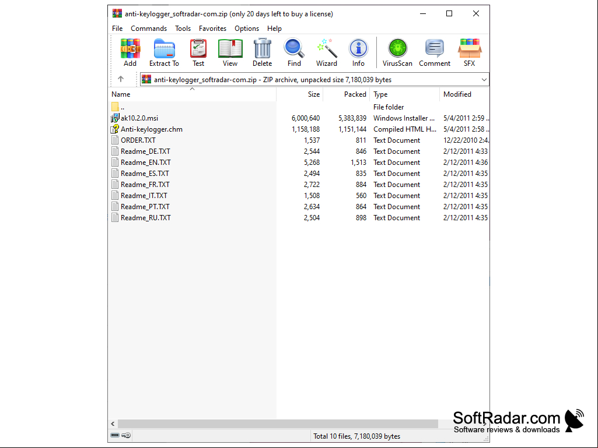Maximize the WinRAR window
Screen dimensions: 598x448
coord(449,14)
